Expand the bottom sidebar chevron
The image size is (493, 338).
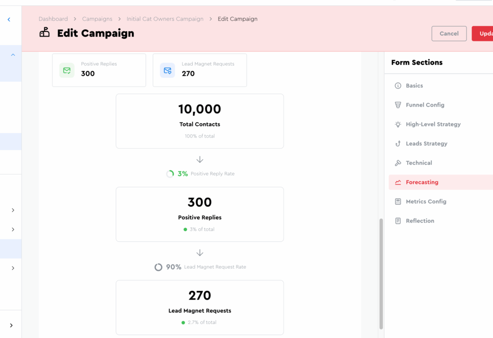[11, 325]
